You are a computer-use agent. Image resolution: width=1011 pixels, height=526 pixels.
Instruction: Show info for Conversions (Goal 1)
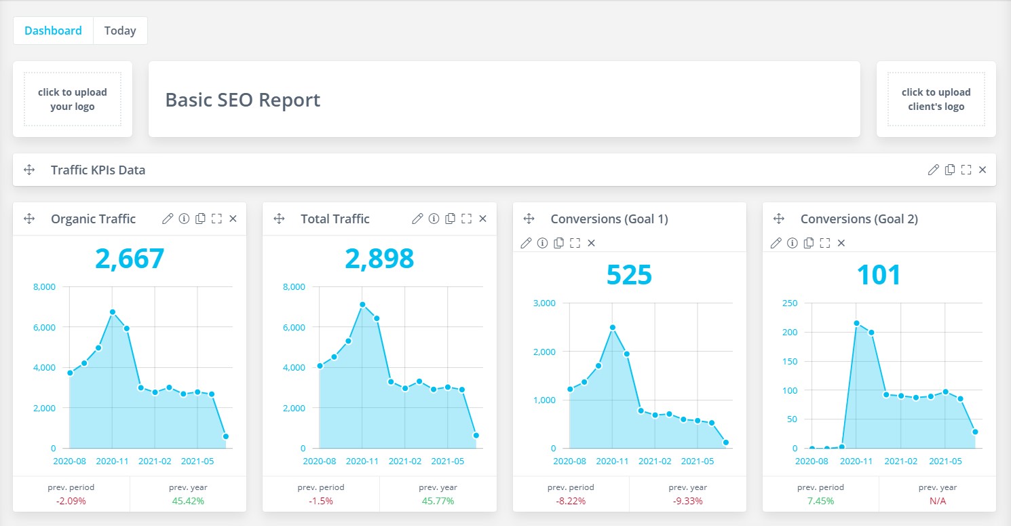click(542, 242)
